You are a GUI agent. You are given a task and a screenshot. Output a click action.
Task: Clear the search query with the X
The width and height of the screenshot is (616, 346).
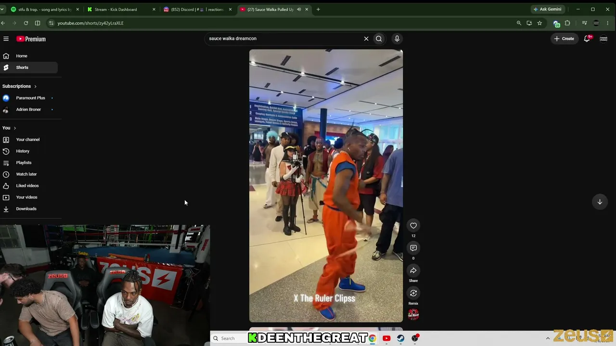coord(366,38)
